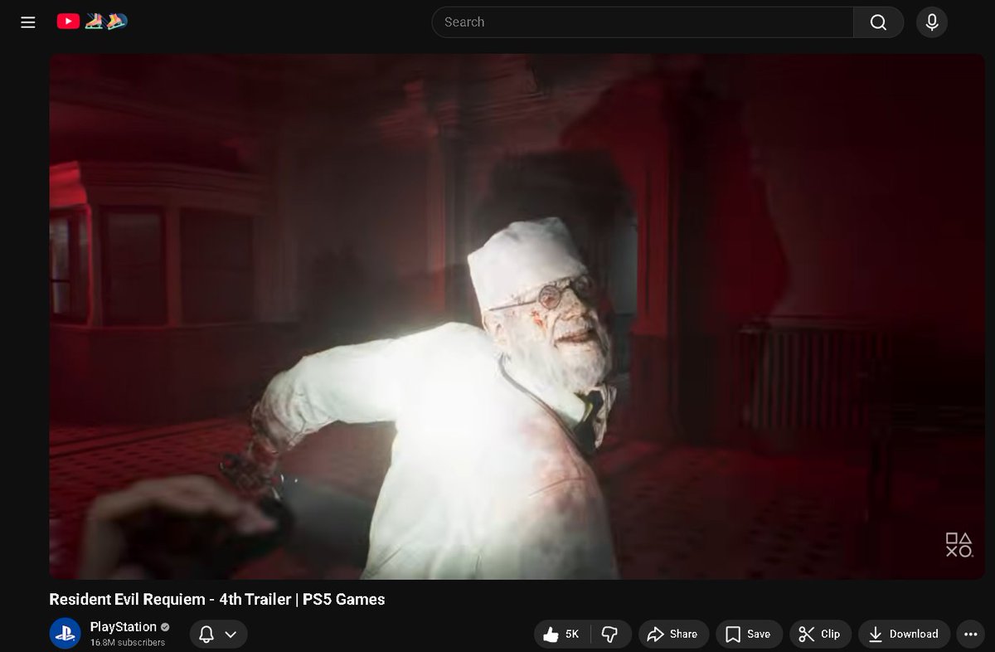Open the PlayStation channel name link
995x652 pixels.
tap(123, 627)
